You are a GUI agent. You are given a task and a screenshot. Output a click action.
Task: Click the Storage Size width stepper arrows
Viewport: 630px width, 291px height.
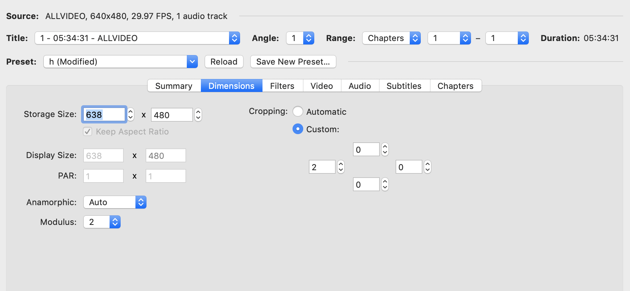(x=130, y=114)
